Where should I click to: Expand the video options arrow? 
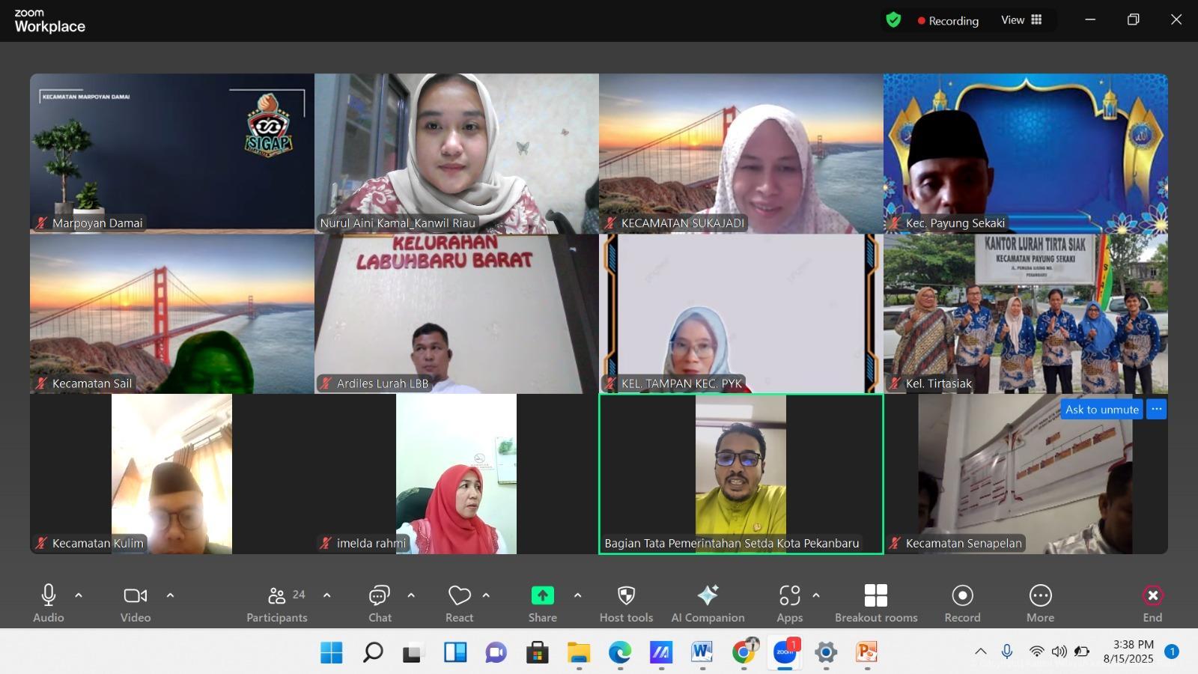(x=170, y=596)
